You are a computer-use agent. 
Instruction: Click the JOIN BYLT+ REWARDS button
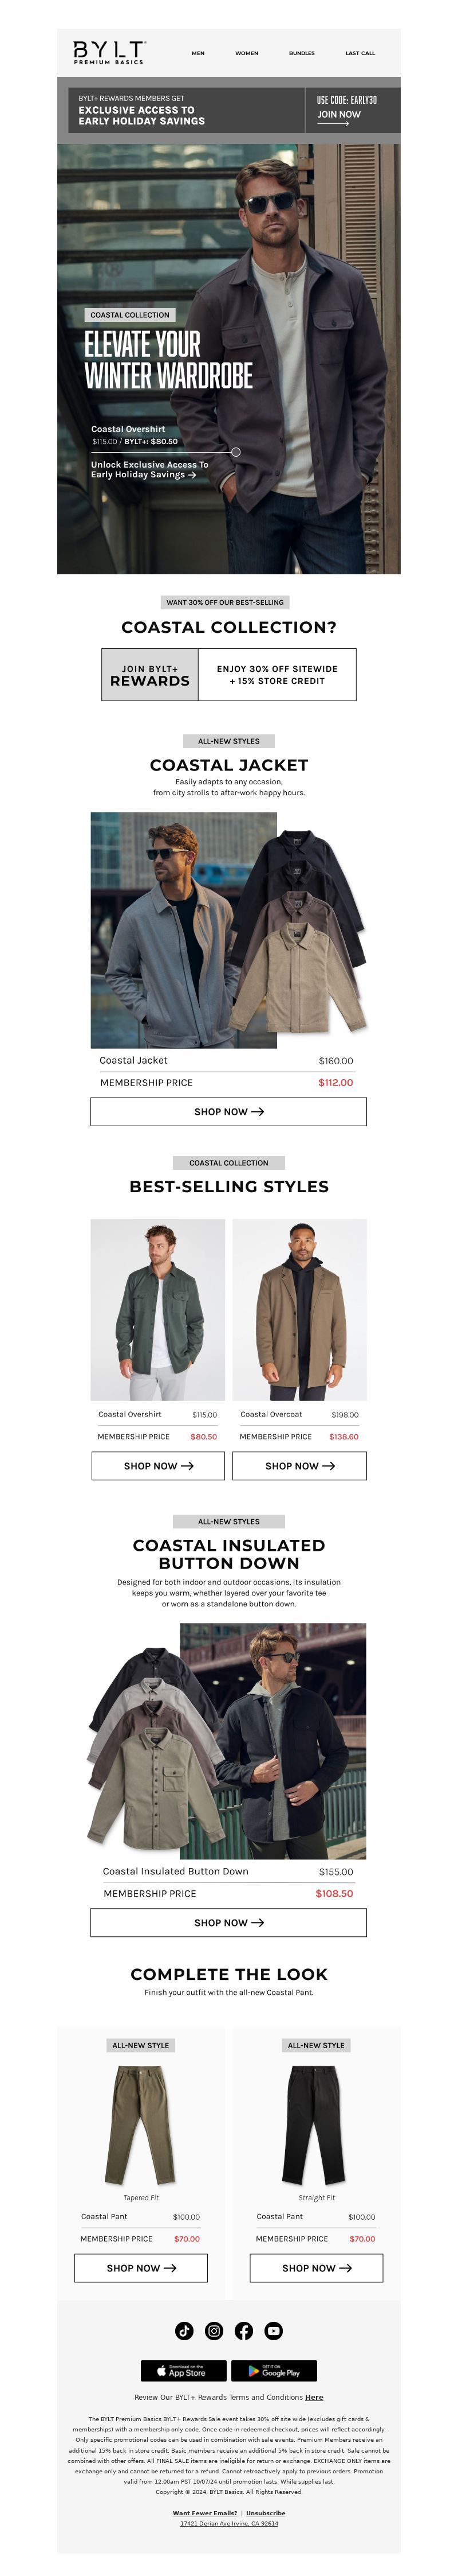149,675
